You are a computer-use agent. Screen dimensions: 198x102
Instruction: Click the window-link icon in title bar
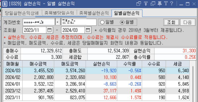click(x=139, y=4)
